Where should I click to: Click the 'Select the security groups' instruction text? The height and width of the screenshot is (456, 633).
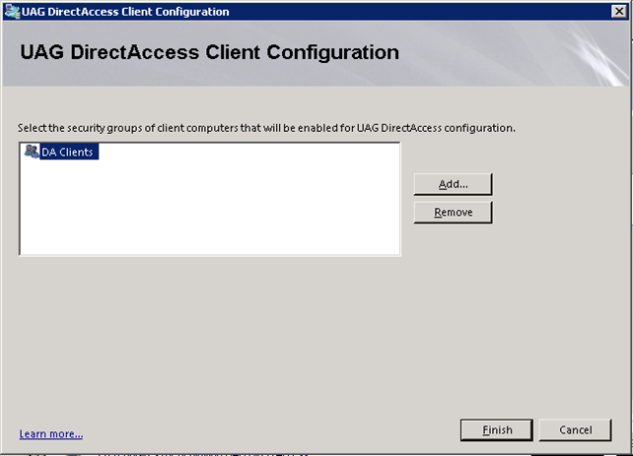coord(266,128)
